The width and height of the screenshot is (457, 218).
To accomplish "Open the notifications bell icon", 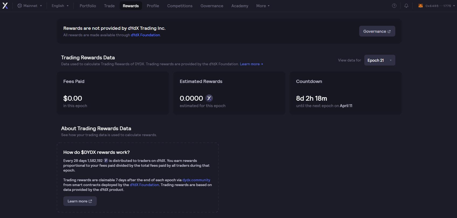I will pyautogui.click(x=406, y=6).
